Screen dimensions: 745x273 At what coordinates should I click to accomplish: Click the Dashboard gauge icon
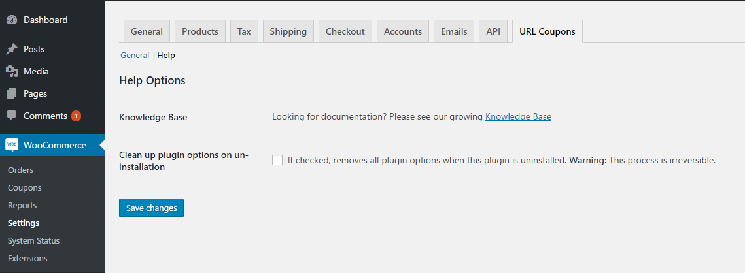[12, 20]
